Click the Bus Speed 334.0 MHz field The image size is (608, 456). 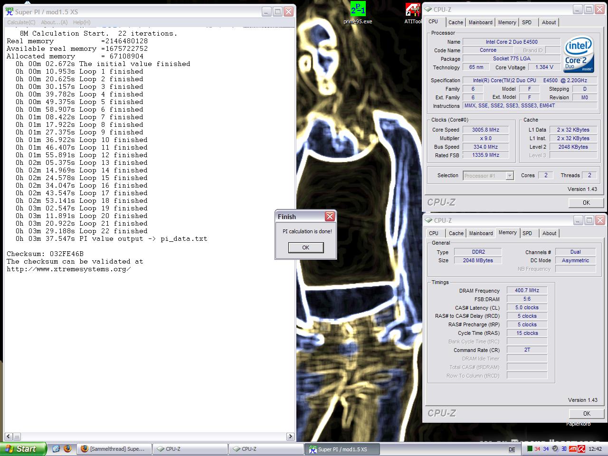[x=484, y=147]
